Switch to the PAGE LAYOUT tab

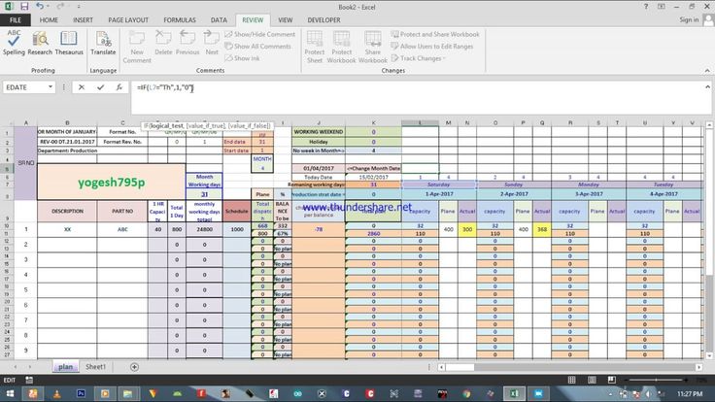(x=128, y=20)
